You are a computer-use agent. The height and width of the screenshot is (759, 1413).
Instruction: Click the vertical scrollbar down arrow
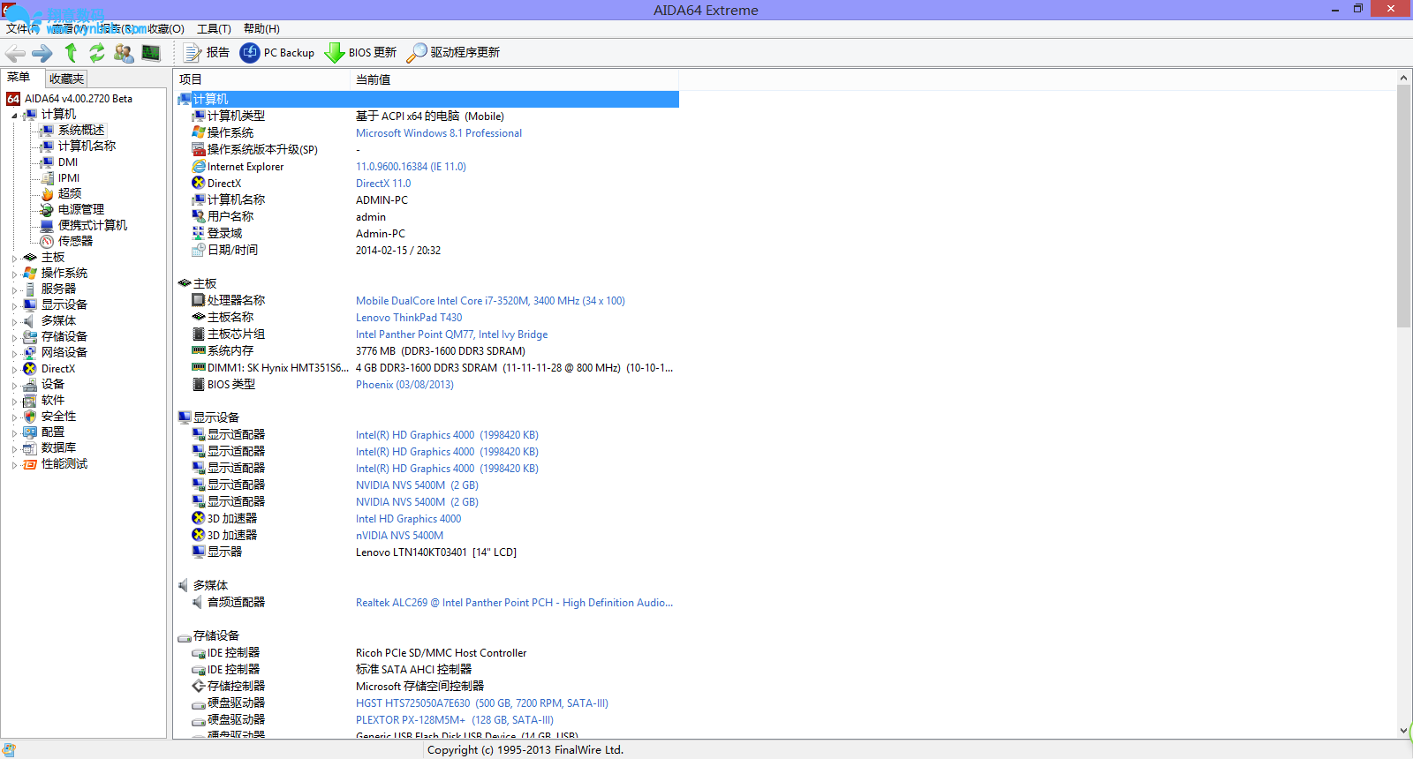coord(1403,731)
